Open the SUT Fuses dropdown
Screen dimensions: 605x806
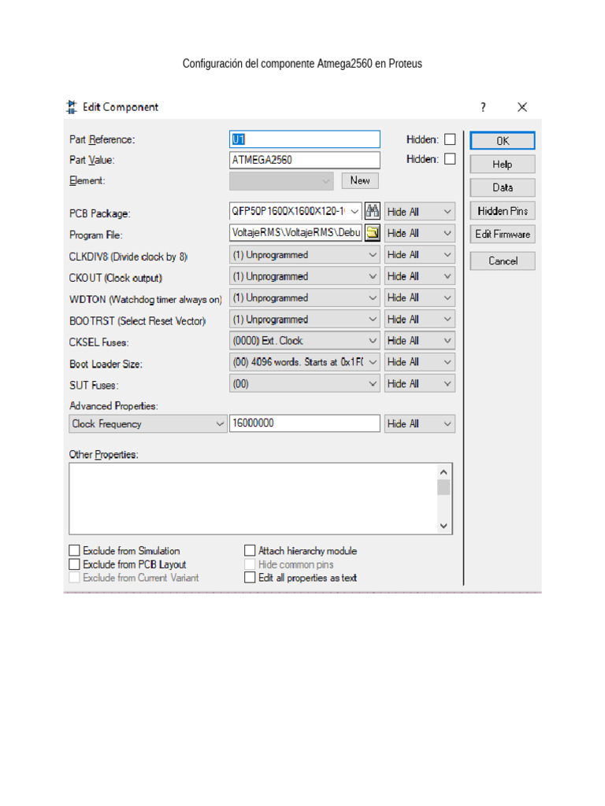(305, 383)
